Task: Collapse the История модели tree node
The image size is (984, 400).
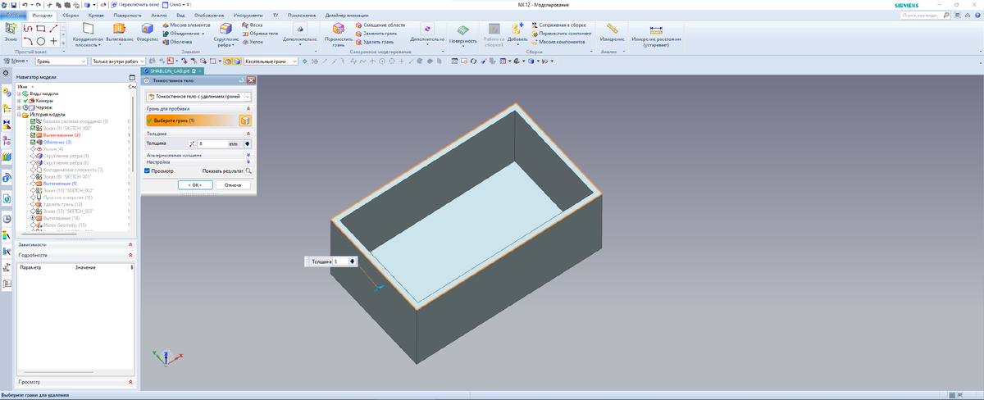Action: click(19, 114)
